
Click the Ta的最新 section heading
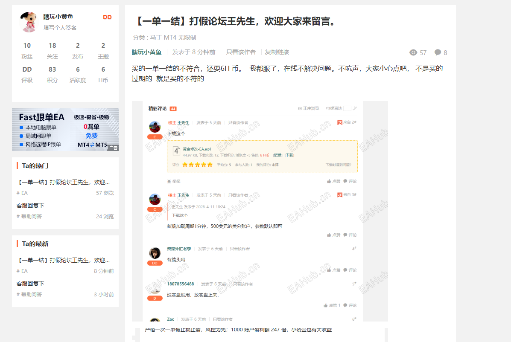tap(35, 244)
